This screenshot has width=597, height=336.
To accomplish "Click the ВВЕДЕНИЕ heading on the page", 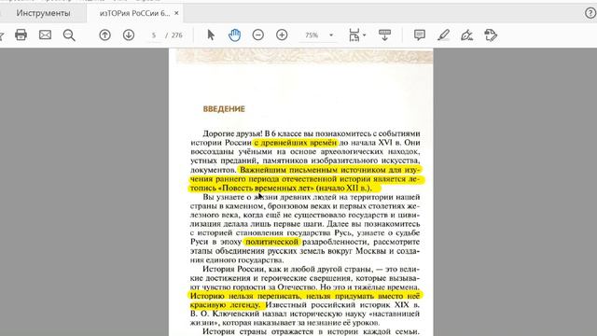I will tap(224, 109).
